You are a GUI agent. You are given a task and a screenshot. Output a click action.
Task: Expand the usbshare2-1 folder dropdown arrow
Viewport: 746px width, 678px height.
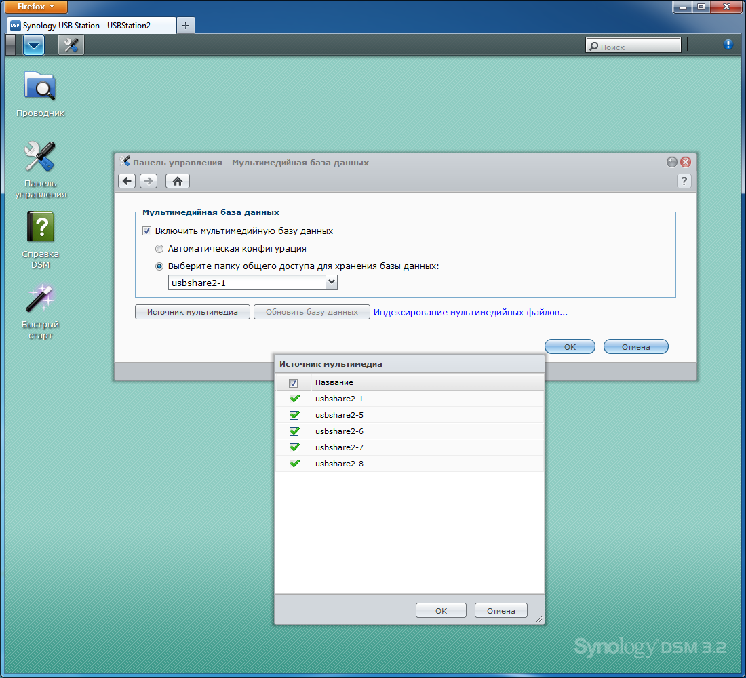click(x=332, y=282)
